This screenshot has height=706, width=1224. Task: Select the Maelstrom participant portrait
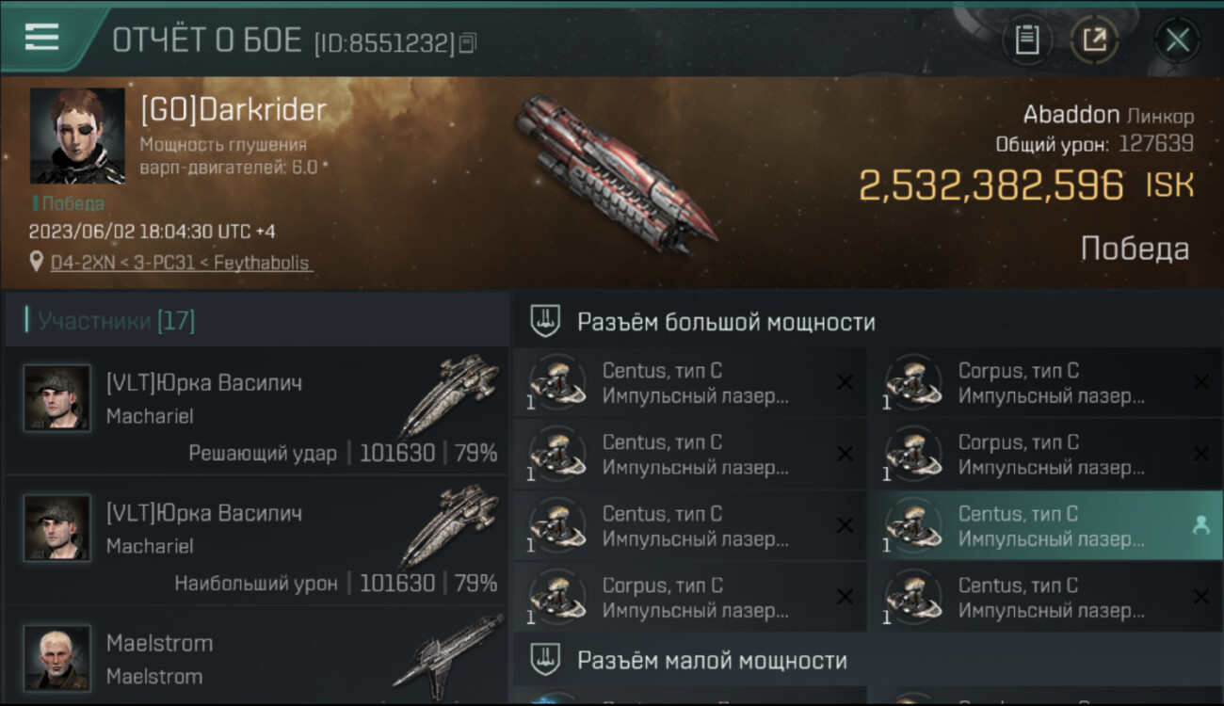[x=57, y=657]
